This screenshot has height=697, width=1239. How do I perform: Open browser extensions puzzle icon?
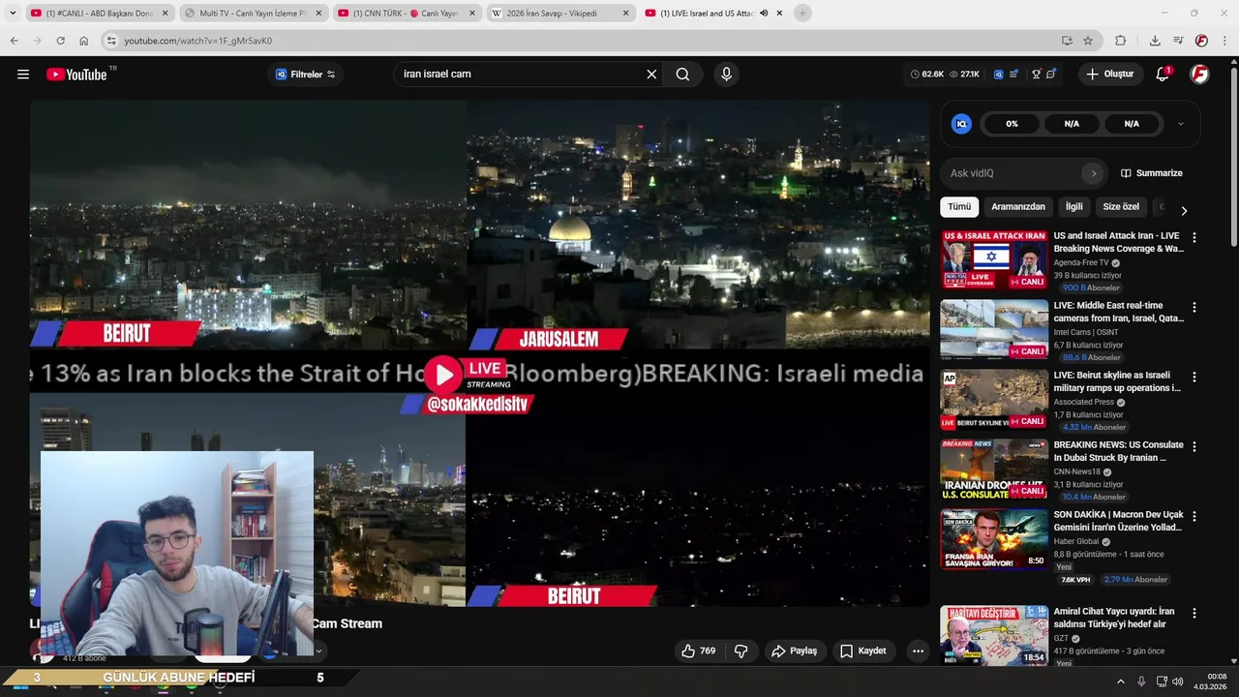pos(1121,41)
